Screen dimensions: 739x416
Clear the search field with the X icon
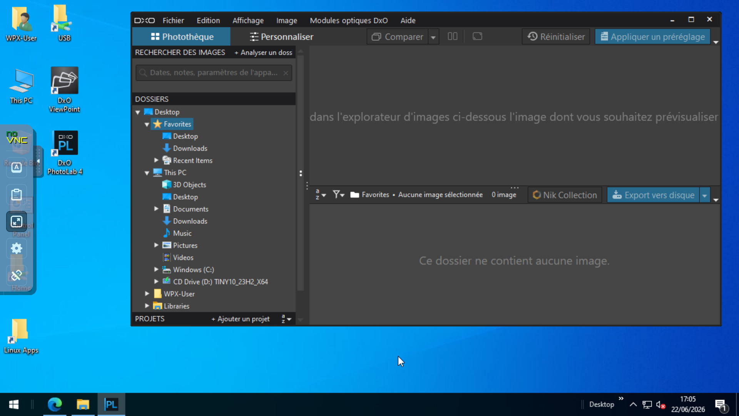286,73
